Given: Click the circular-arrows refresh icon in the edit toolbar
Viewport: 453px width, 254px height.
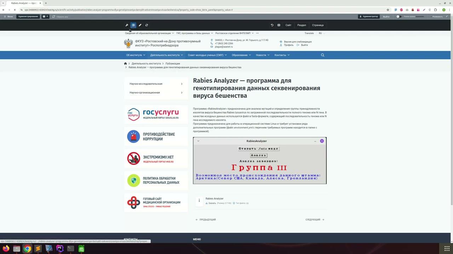Looking at the screenshot, I should pos(147,25).
